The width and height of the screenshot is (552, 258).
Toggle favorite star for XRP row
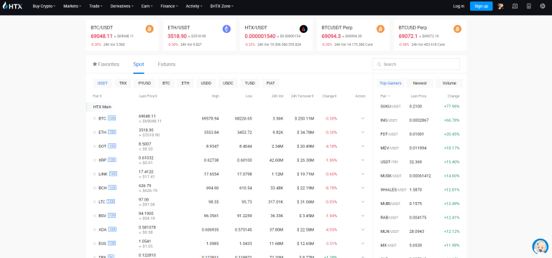(94, 160)
